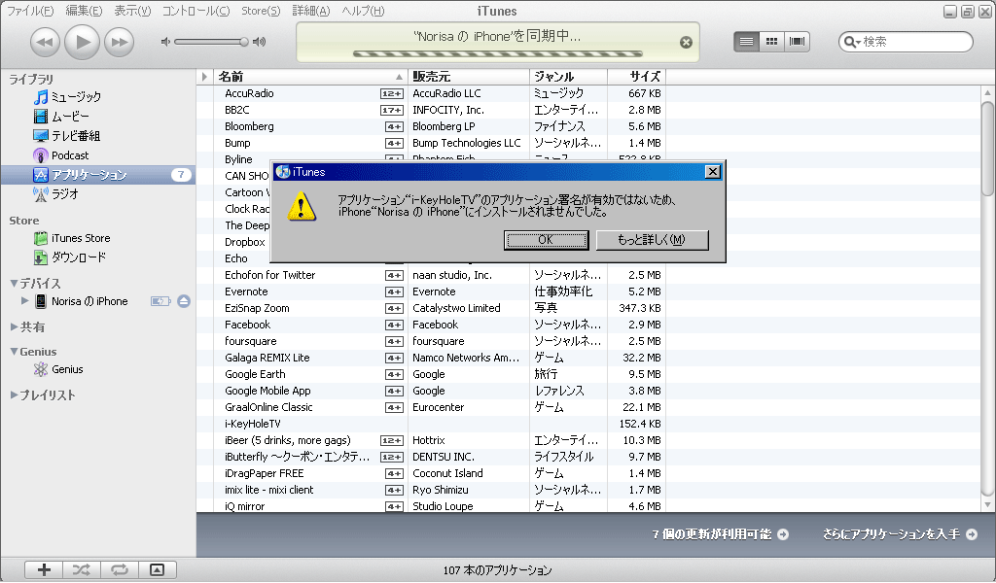Expand Norisa の iPhone device tree
Image resolution: width=996 pixels, height=583 pixels.
24,300
